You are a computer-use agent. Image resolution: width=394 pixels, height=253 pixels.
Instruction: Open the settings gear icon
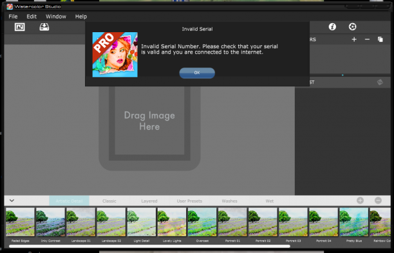coord(352,26)
